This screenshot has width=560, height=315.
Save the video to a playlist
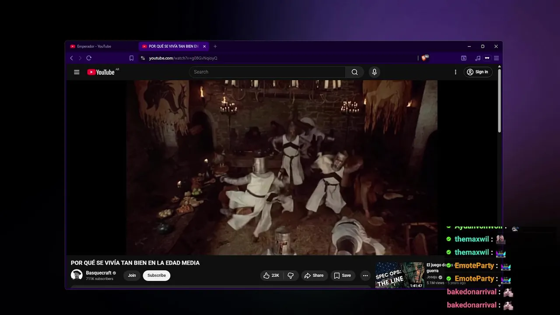[x=342, y=276]
